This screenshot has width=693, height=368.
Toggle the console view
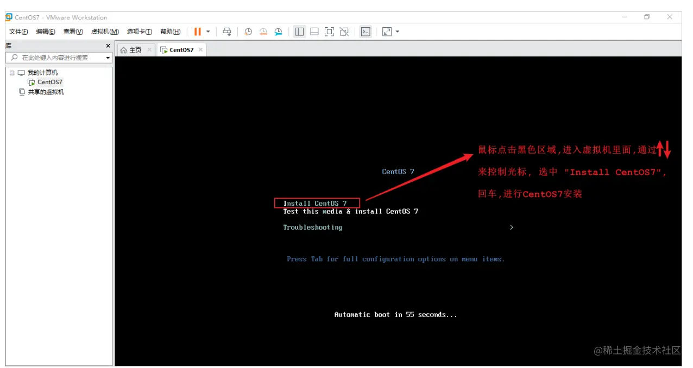366,31
